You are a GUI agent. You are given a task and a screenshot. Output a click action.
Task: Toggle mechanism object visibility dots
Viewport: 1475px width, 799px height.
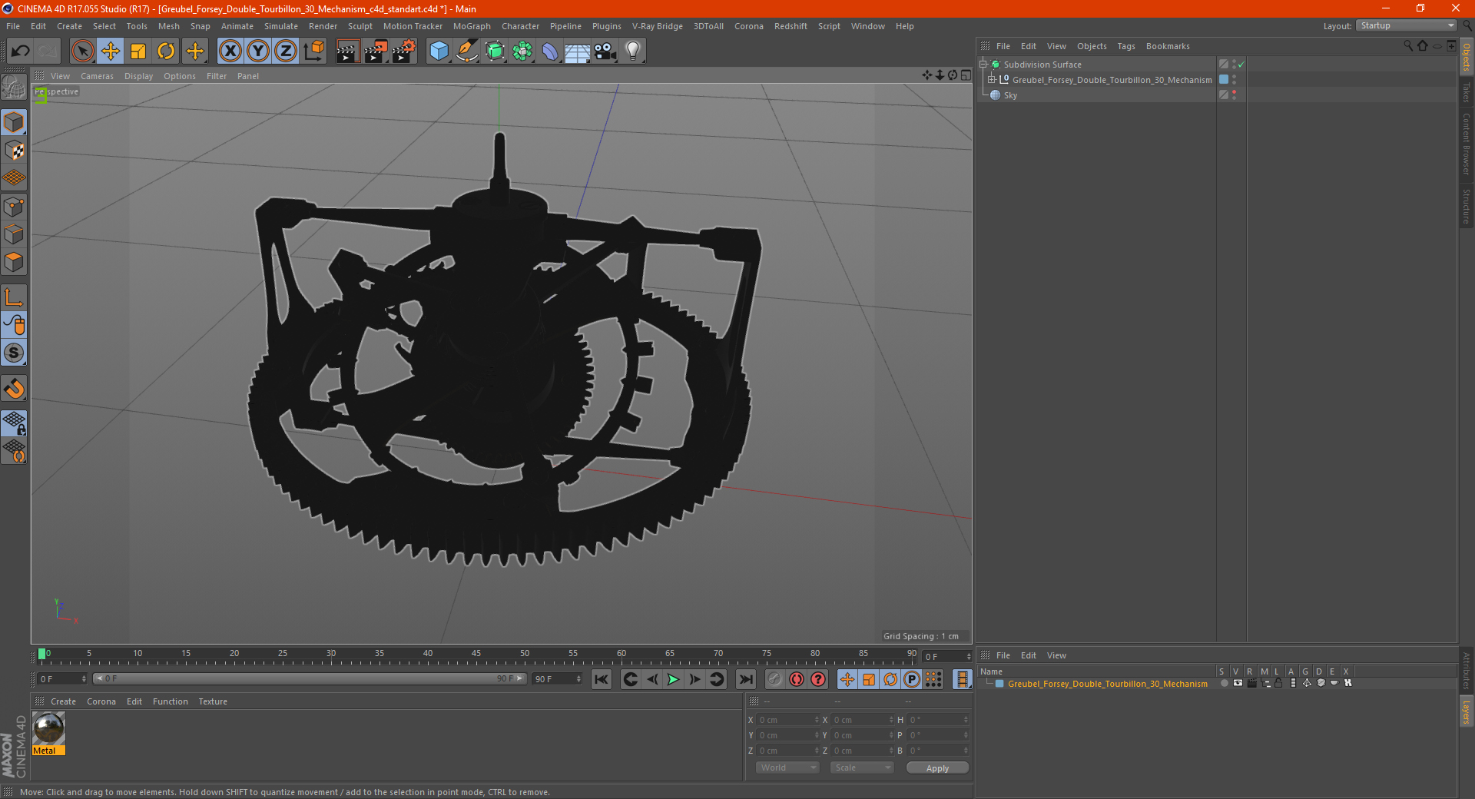point(1234,80)
